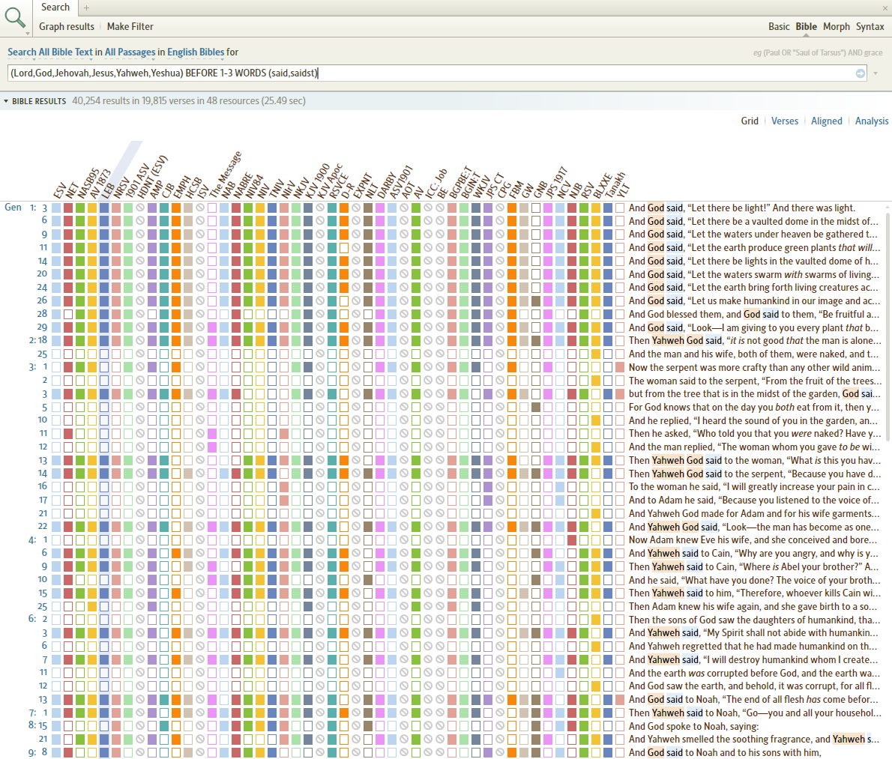
Task: Open the 2:18 verse reference
Action: [x=38, y=340]
